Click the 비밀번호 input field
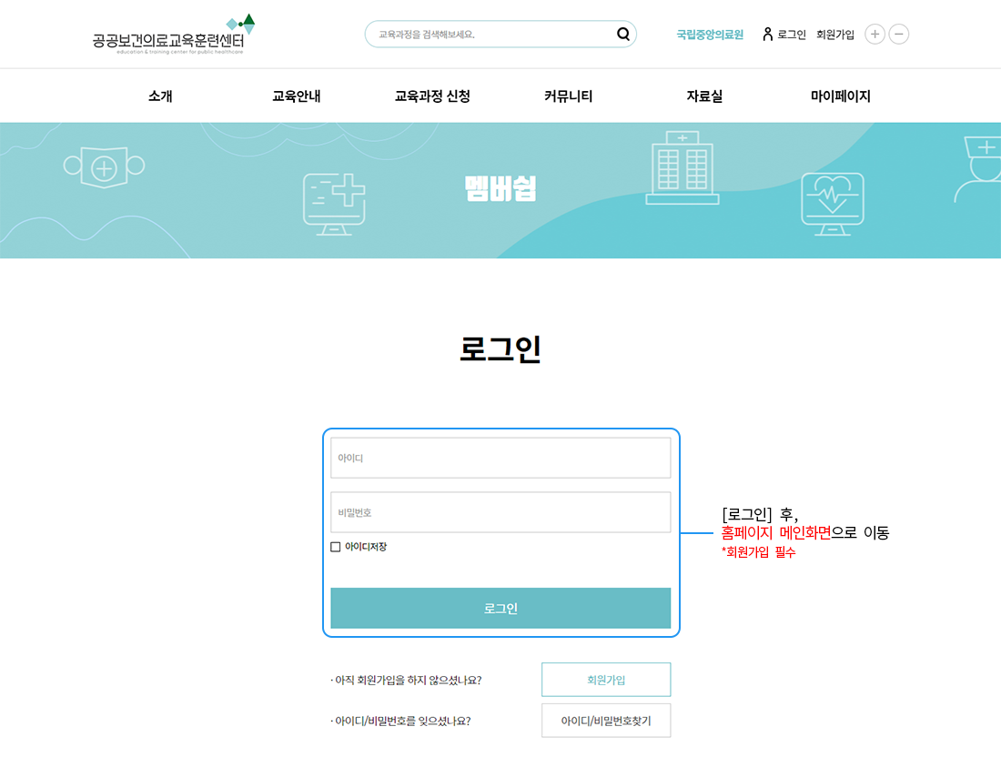Viewport: 1001px width, 757px height. click(x=500, y=511)
